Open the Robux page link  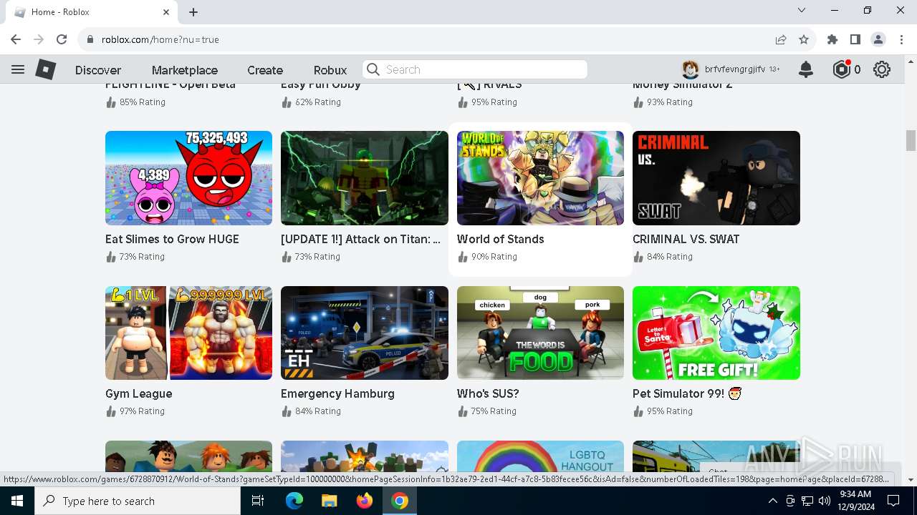(330, 70)
